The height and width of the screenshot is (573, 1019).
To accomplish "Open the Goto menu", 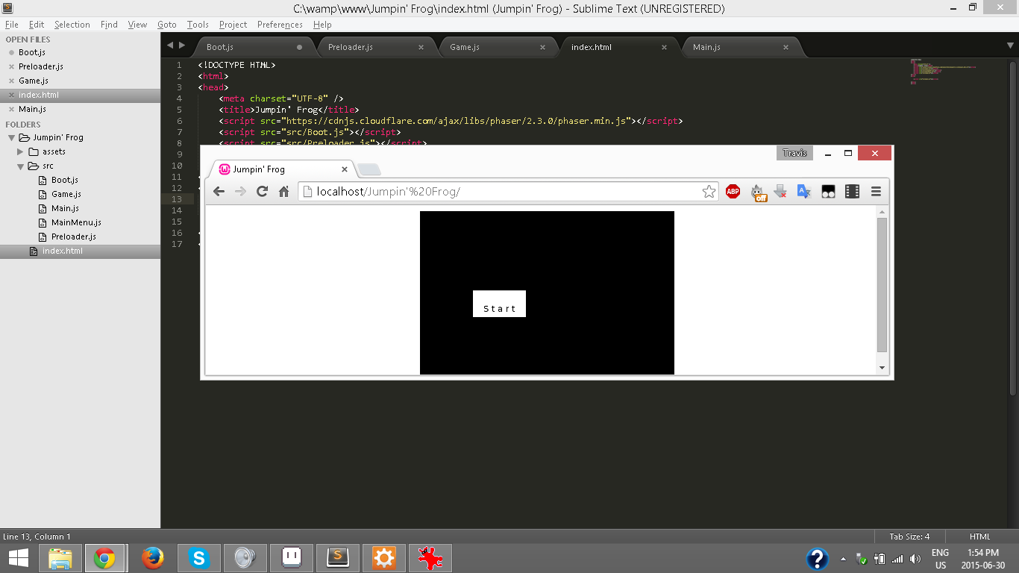I will coord(167,25).
